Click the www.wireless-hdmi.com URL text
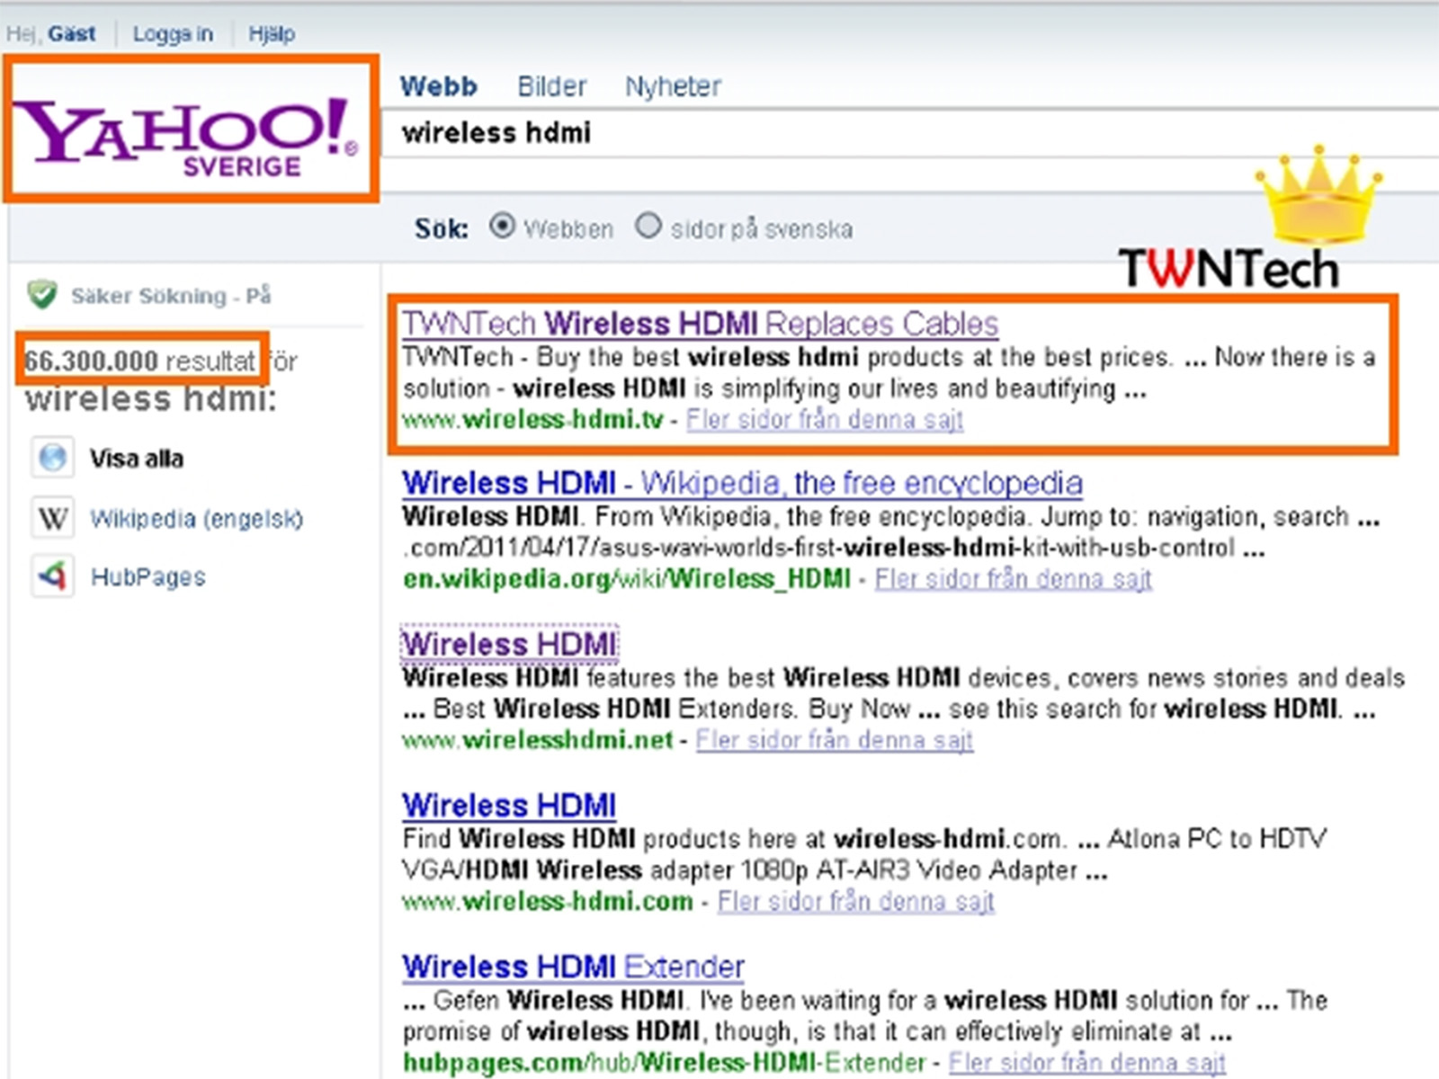 click(548, 901)
